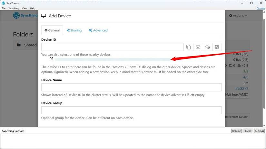Click the 4/5 discovery status value
The height and width of the screenshot is (149, 266).
246,77
